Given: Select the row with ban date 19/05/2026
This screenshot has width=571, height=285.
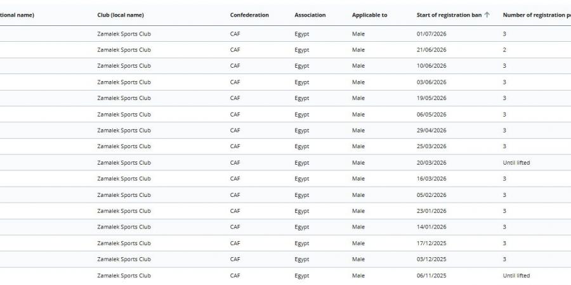Looking at the screenshot, I should coord(285,98).
